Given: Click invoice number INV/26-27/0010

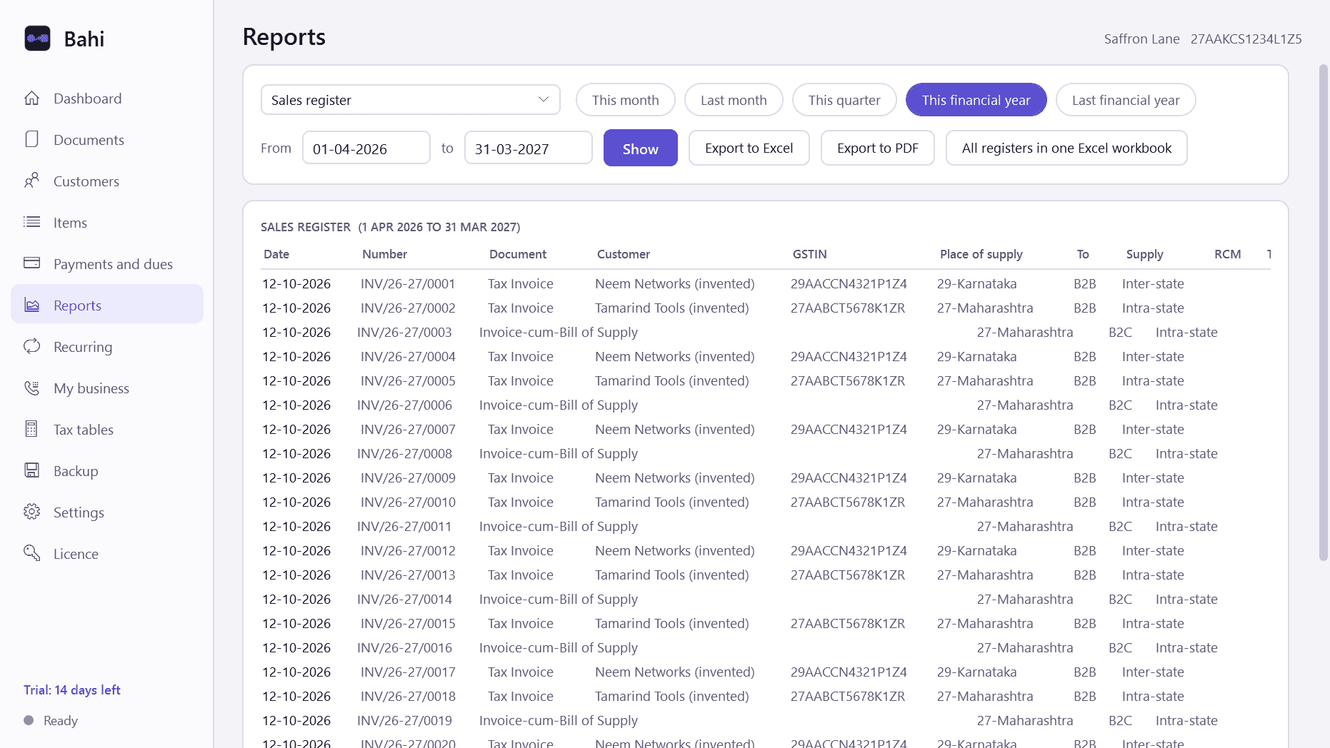Looking at the screenshot, I should coord(408,502).
